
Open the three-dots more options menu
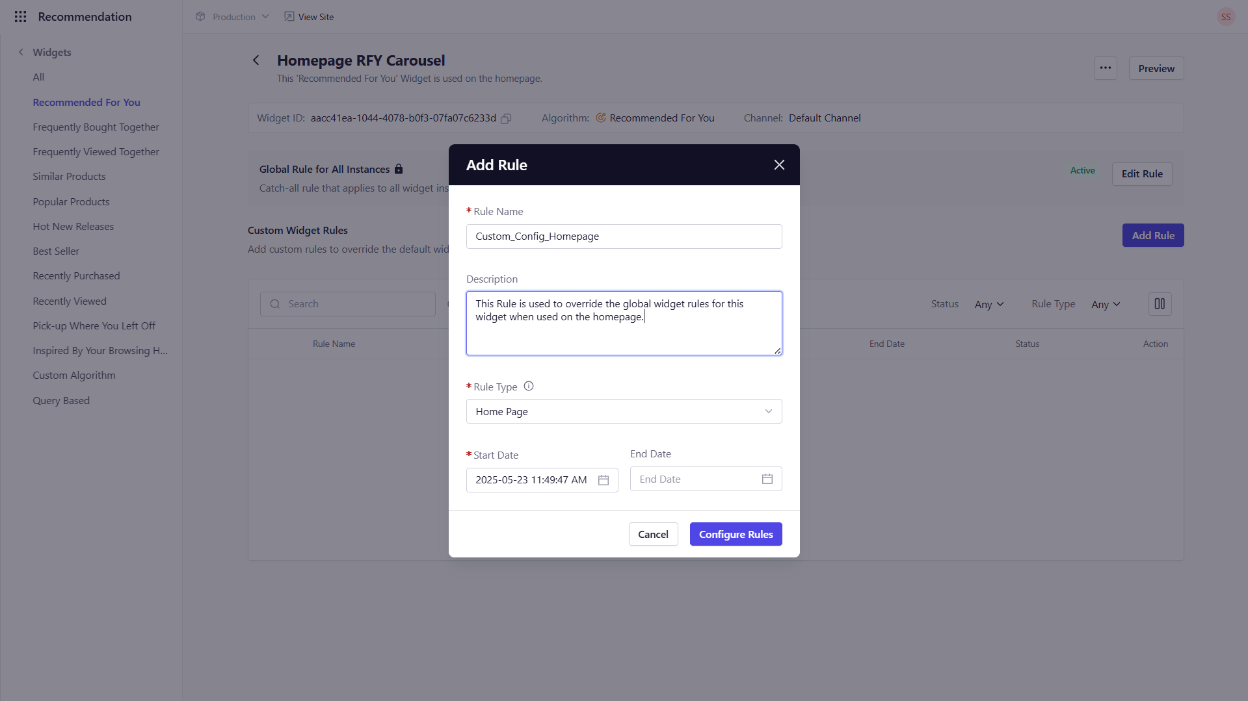[1105, 68]
